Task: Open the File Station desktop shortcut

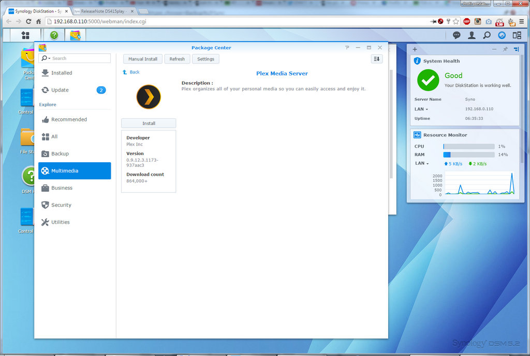Action: tap(27, 141)
